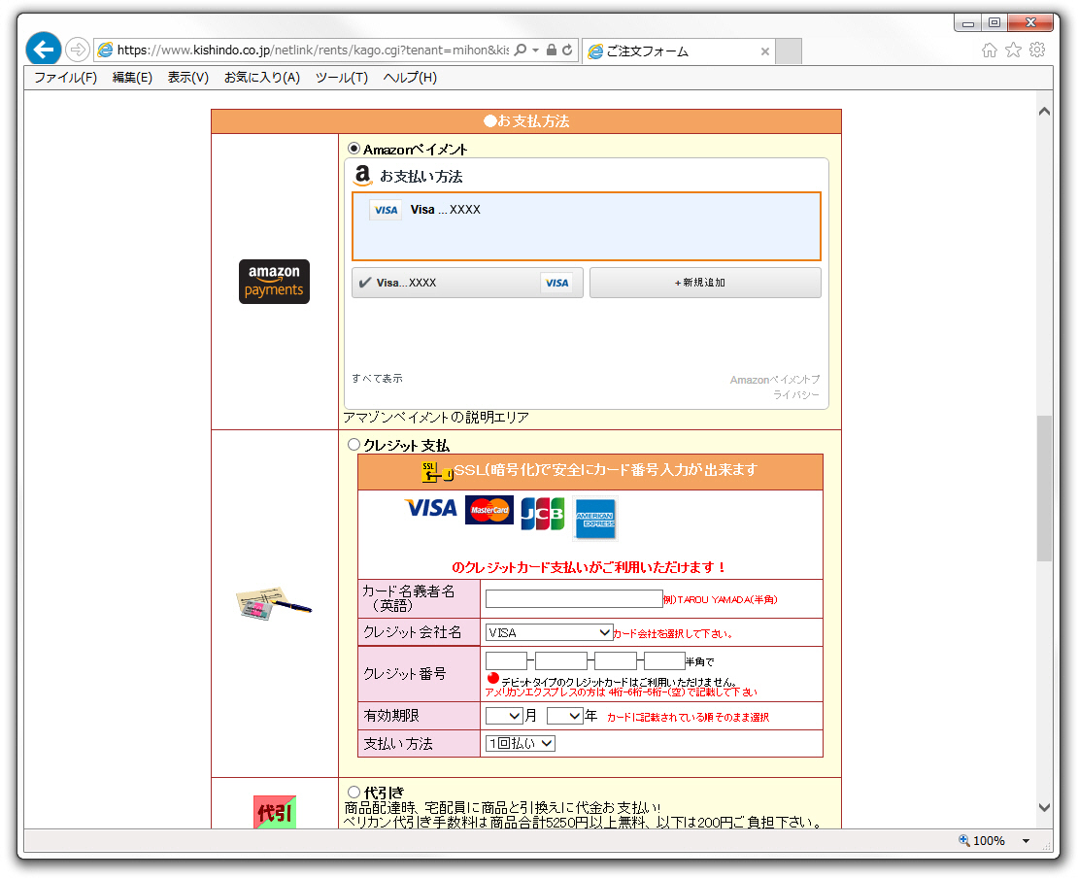Refresh the page with the reload icon
The image size is (1078, 878).
(x=567, y=50)
